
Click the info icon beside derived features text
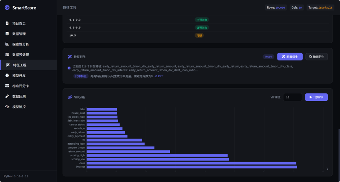[69, 68]
